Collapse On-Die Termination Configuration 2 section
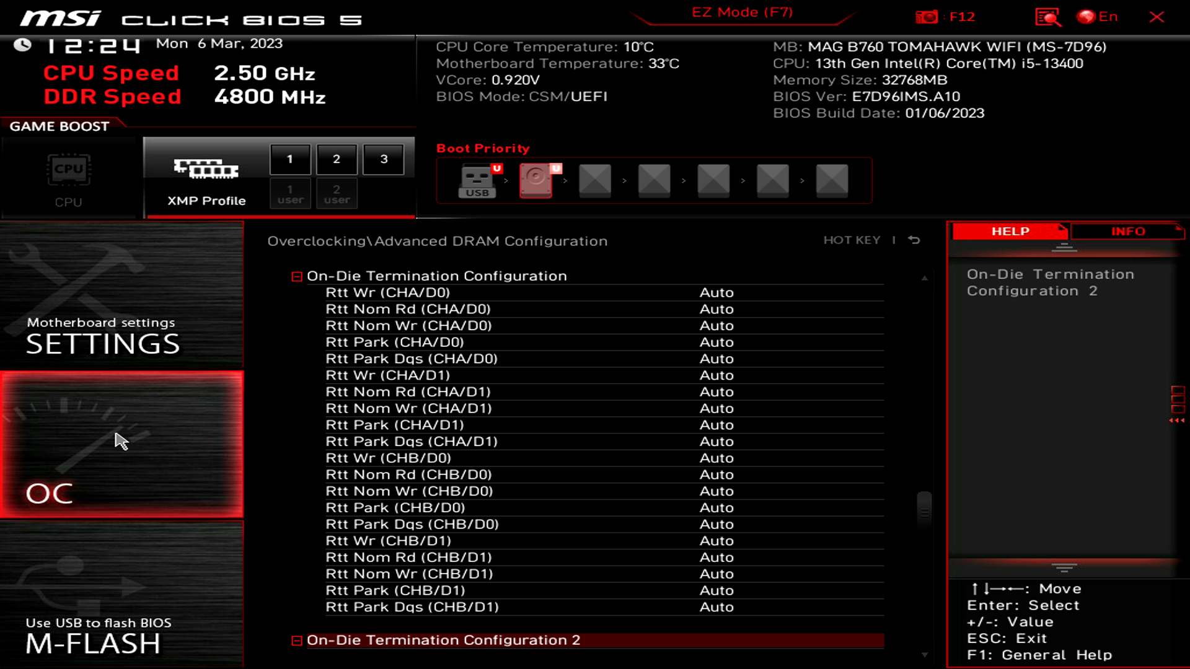Viewport: 1190px width, 669px height. click(297, 640)
